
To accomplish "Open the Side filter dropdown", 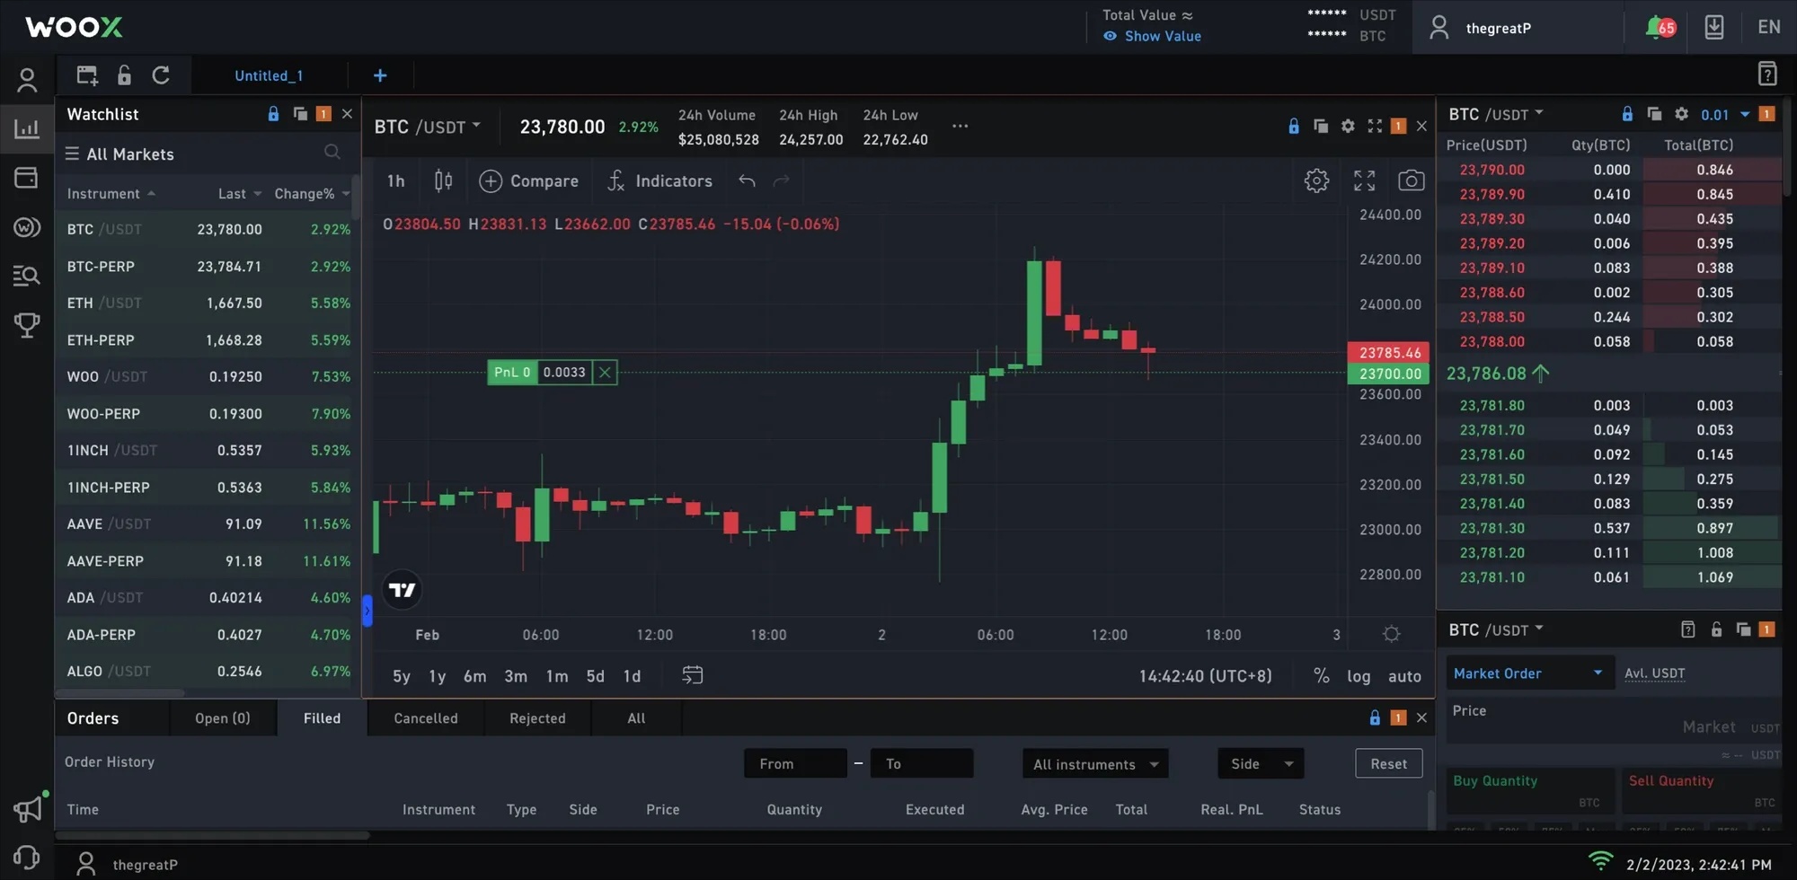I will tap(1261, 763).
